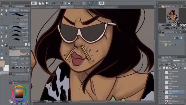This screenshot has height=105, width=186.
Task: Switch to the highlighted canvas document tab
Action: (x=67, y=7)
